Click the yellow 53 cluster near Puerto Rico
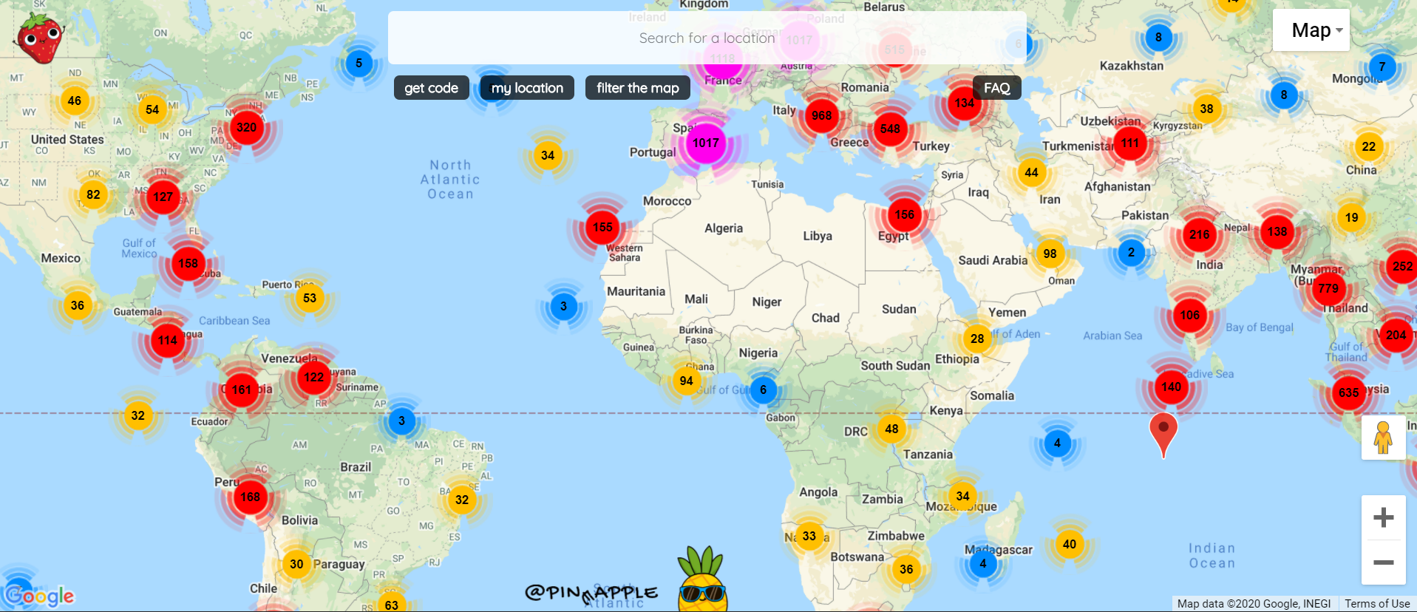 pyautogui.click(x=310, y=298)
